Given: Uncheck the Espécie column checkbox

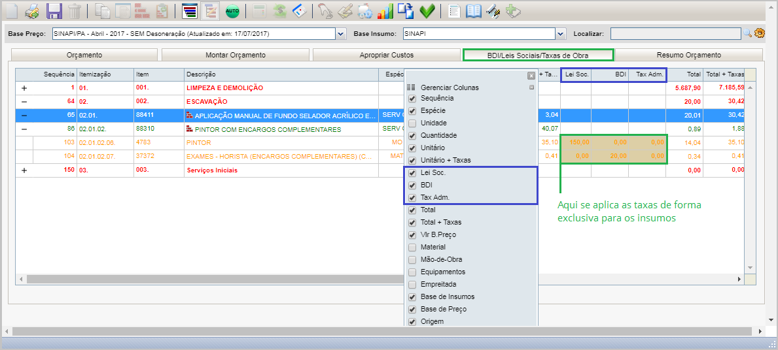Looking at the screenshot, I should [412, 111].
